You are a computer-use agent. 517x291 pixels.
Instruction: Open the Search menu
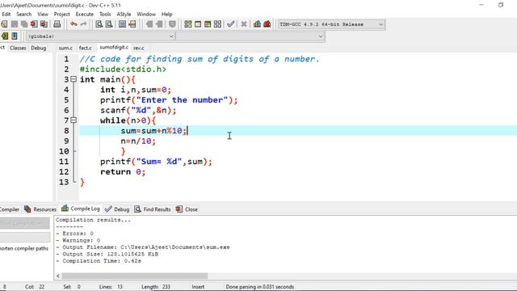click(23, 15)
